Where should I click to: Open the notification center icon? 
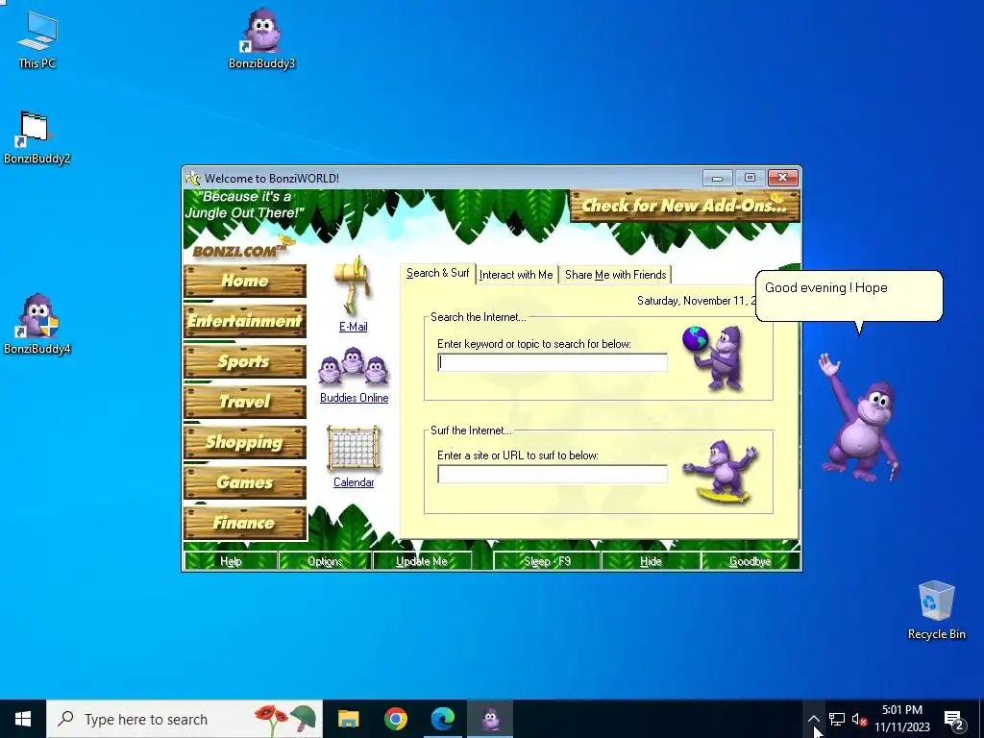coord(954,719)
